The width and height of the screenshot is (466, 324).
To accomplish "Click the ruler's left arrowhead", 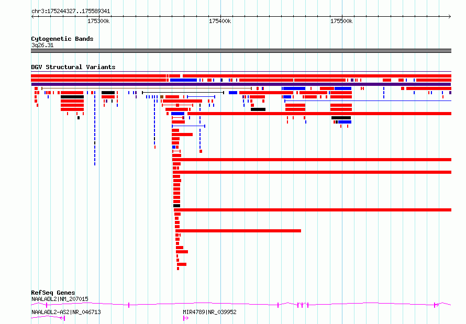I will click(32, 17).
